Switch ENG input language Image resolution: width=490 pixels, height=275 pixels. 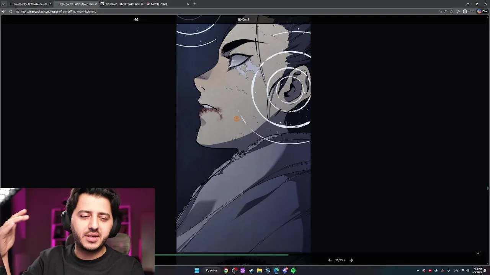[x=456, y=270]
